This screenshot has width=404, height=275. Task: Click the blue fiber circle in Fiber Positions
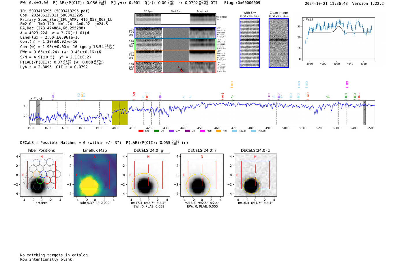tap(43, 174)
